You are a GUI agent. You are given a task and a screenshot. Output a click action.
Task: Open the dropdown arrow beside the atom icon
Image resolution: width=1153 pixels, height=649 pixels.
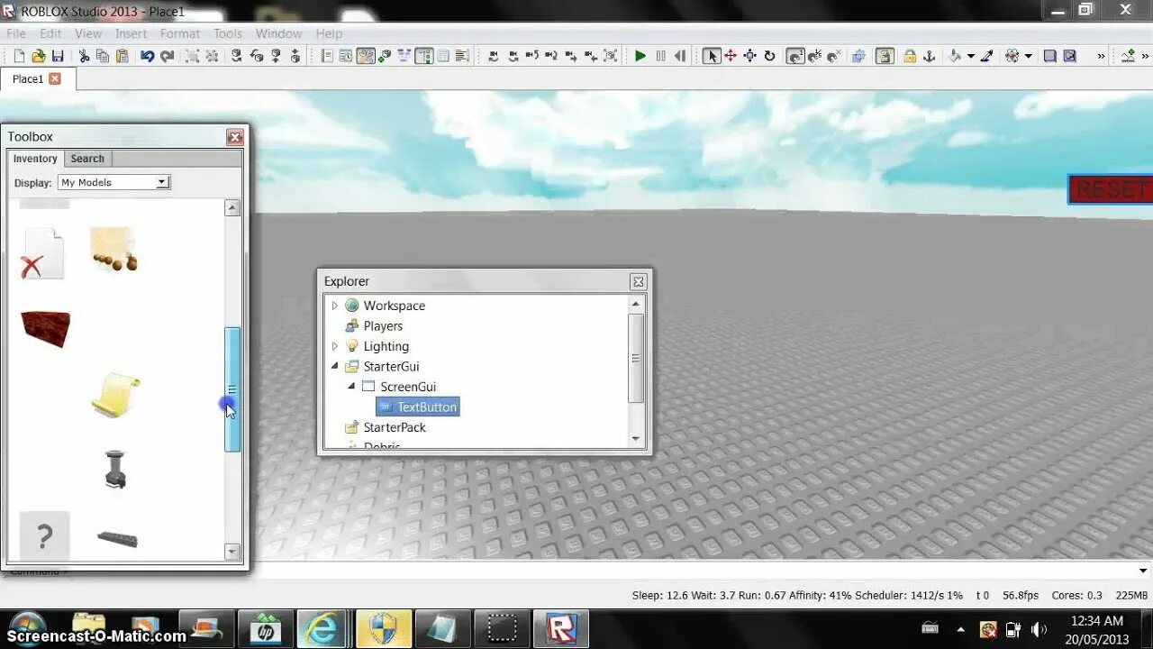pyautogui.click(x=1028, y=56)
